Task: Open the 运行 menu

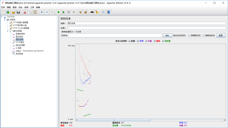Action: click(x=20, y=7)
